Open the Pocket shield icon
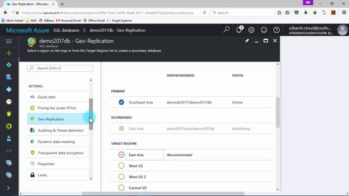The height and width of the screenshot is (196, 349). (297, 13)
